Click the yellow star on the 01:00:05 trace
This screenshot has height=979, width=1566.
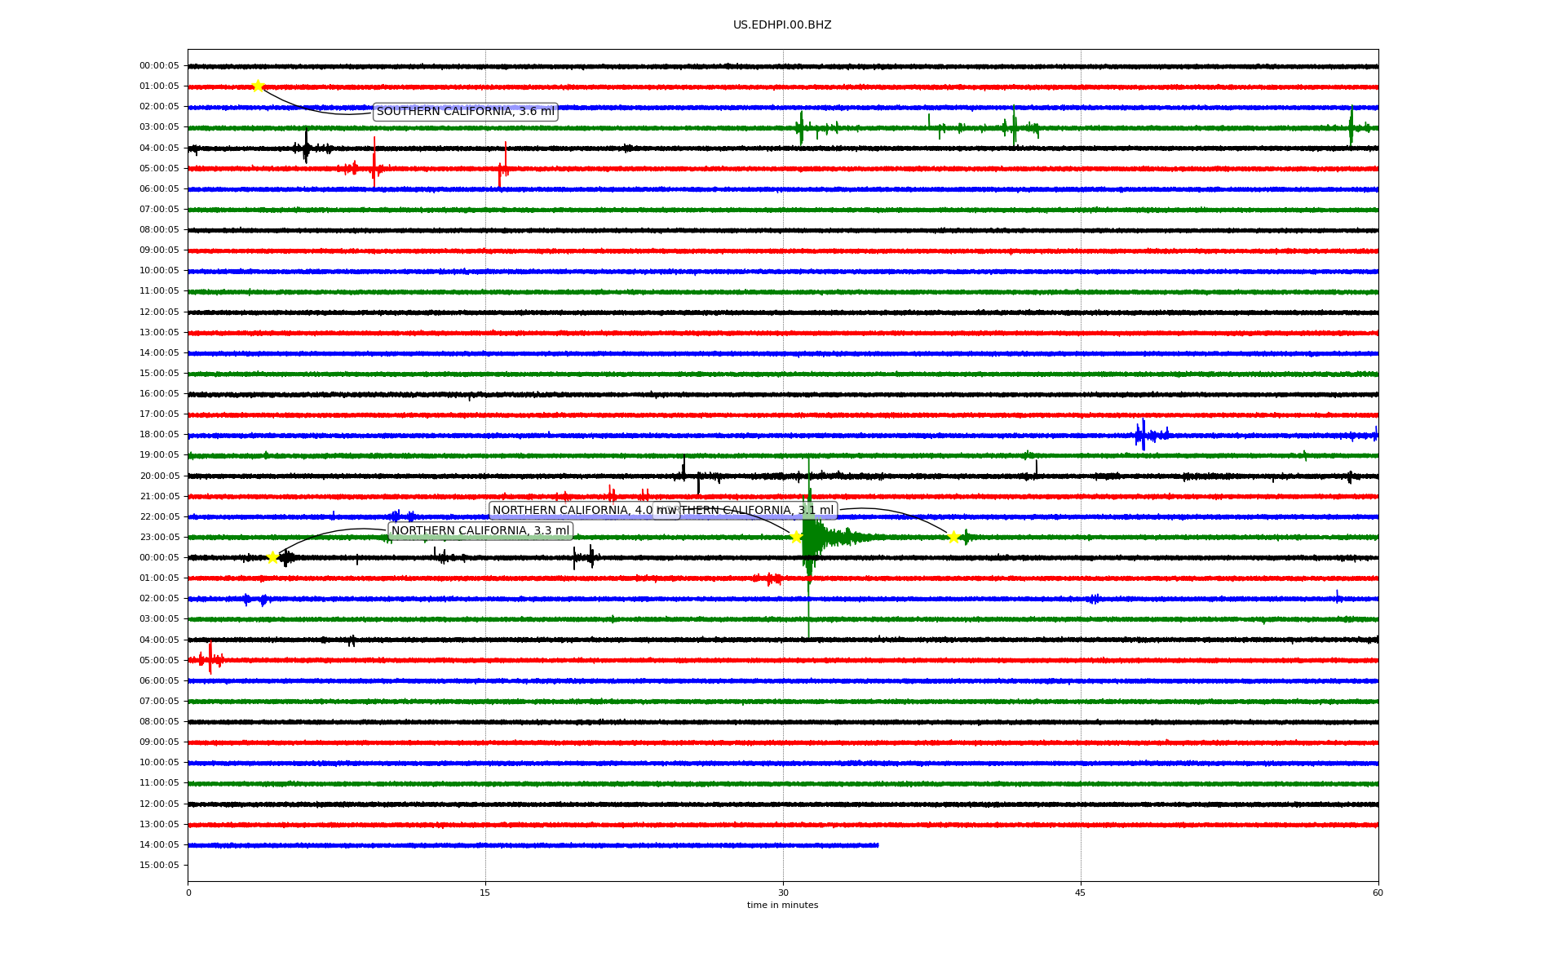258,86
